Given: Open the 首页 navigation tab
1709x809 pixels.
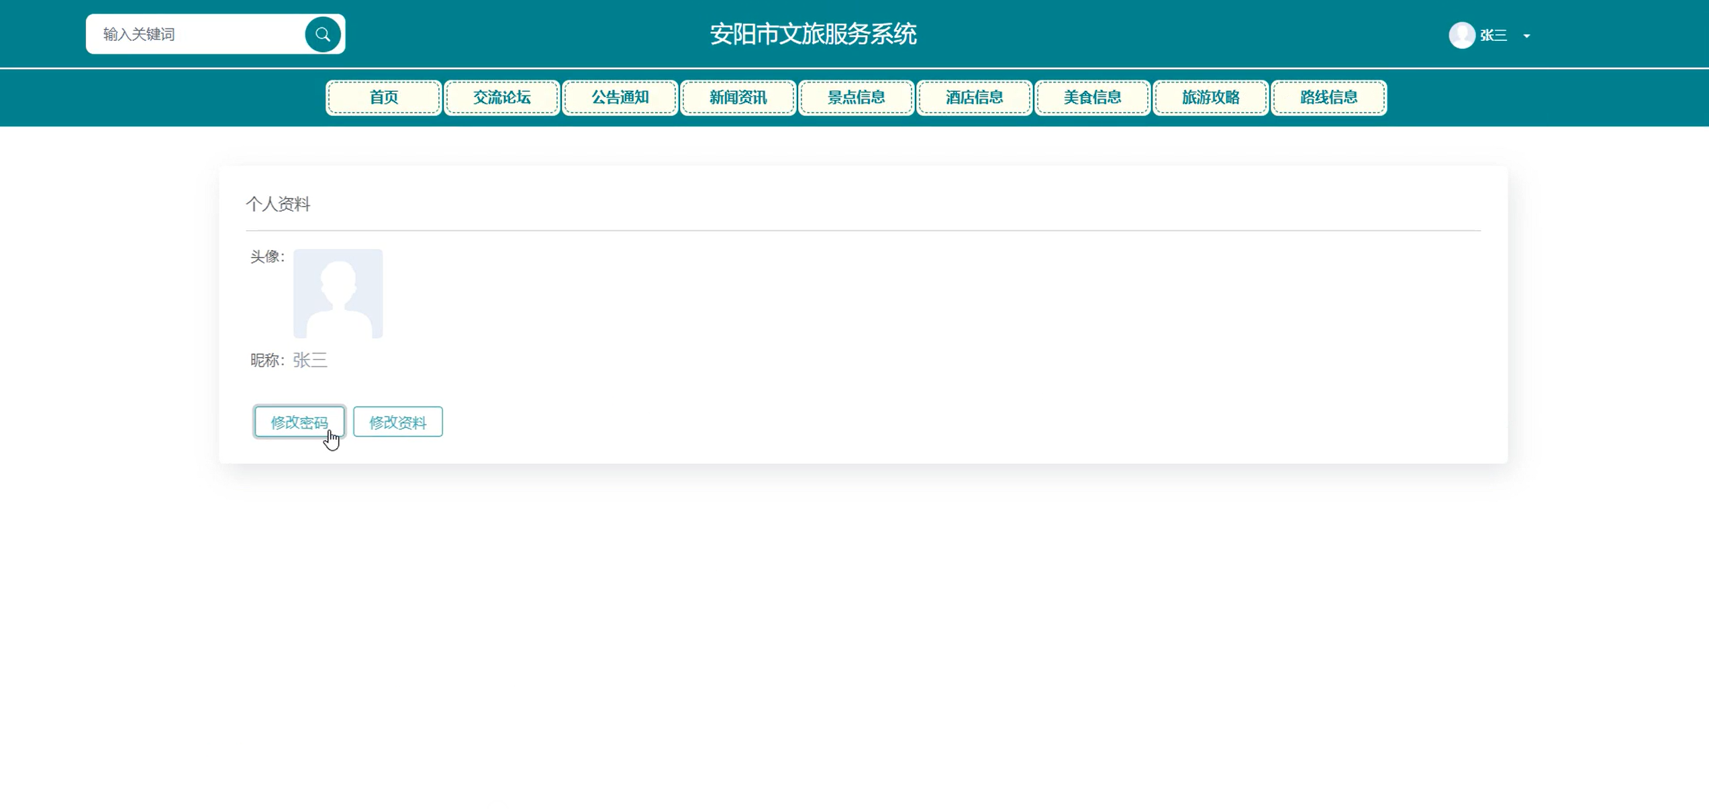Looking at the screenshot, I should coord(383,97).
